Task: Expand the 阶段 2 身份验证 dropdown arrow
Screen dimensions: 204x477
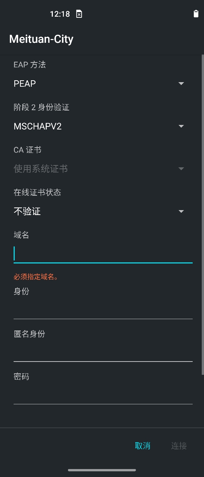Action: (x=181, y=126)
